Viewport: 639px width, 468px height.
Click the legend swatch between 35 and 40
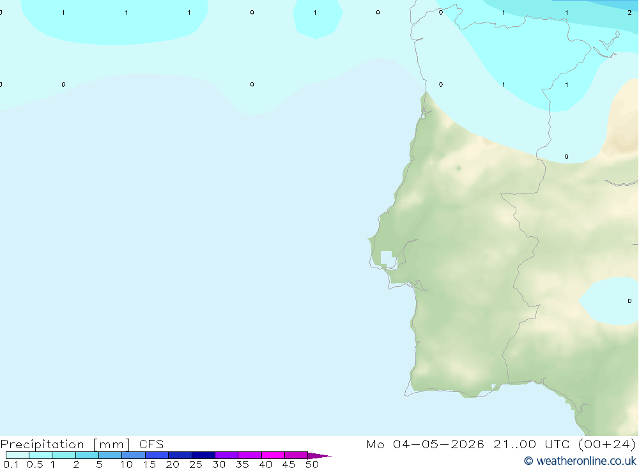tap(250, 455)
